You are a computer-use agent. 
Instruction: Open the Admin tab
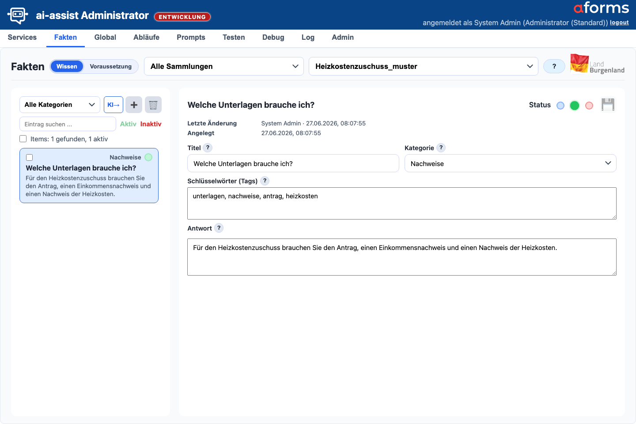click(x=343, y=38)
